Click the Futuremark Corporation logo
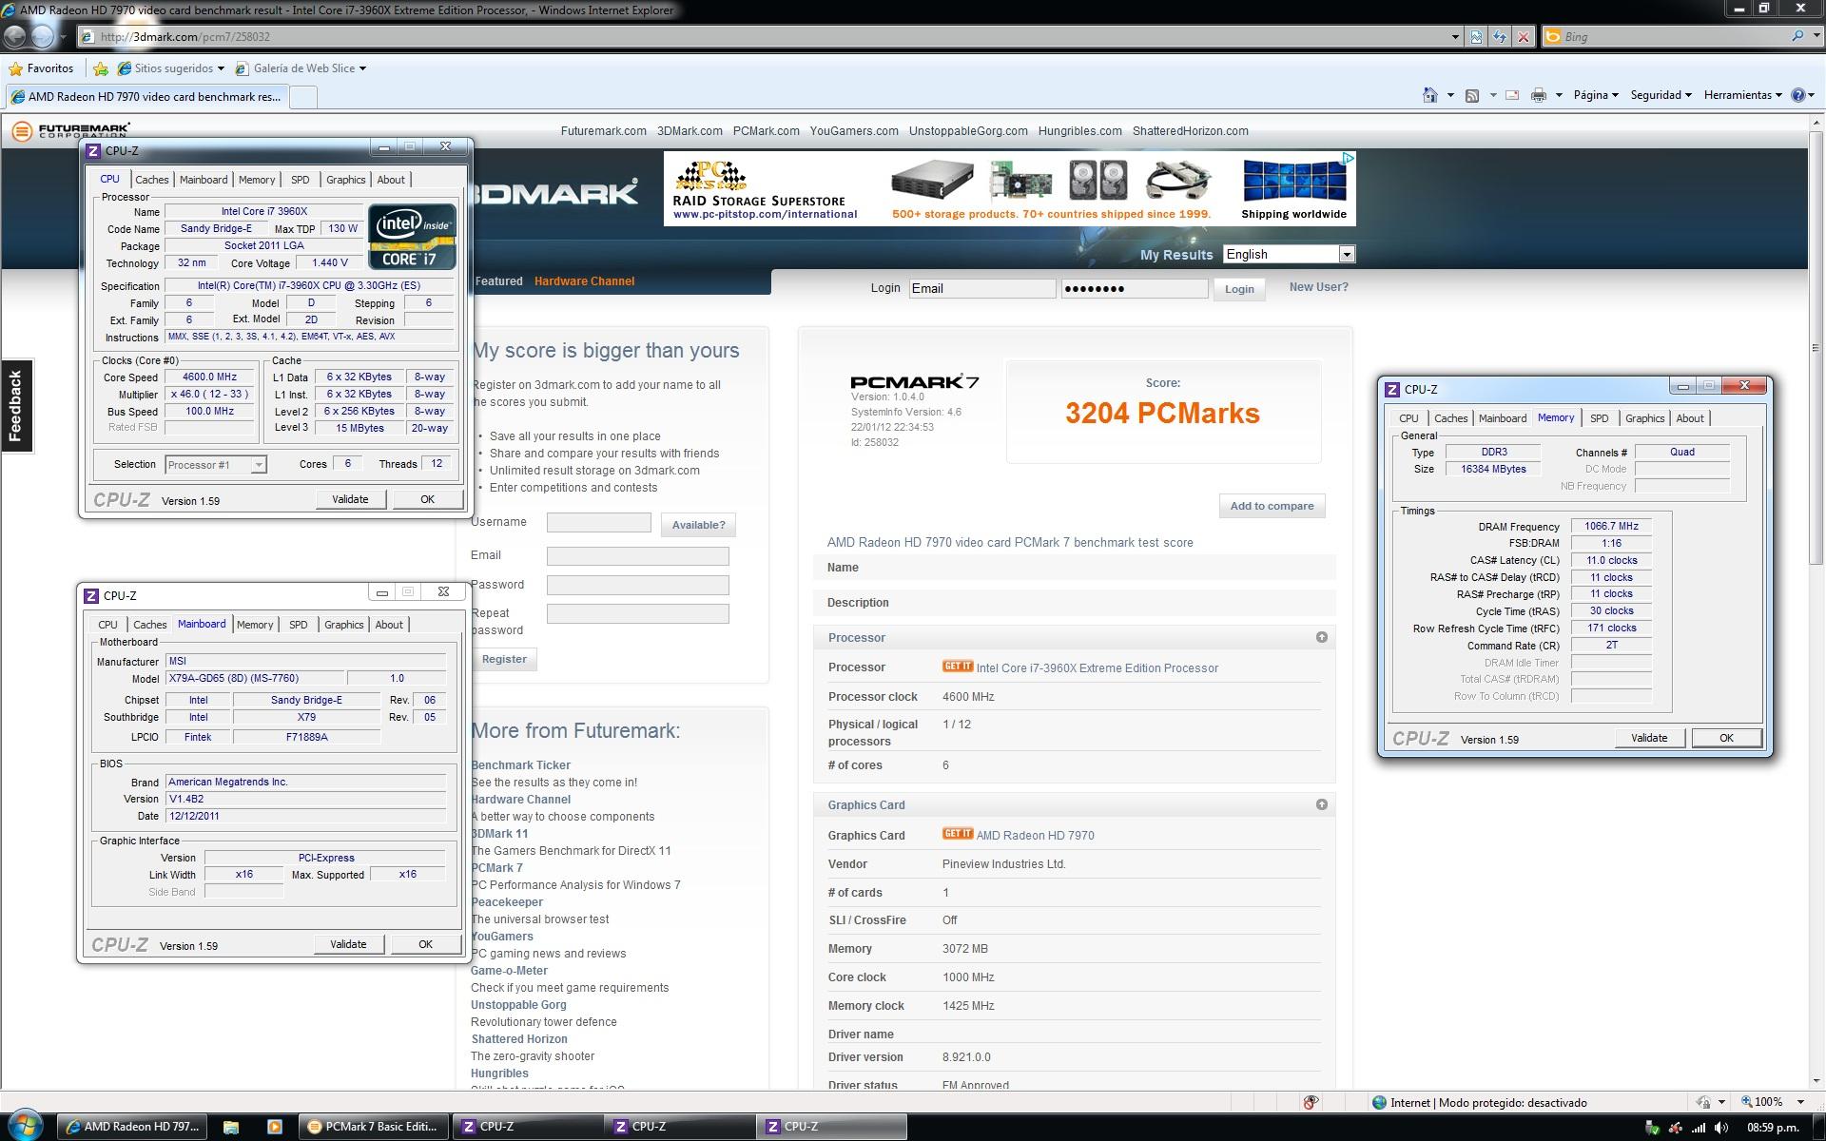 (71, 130)
